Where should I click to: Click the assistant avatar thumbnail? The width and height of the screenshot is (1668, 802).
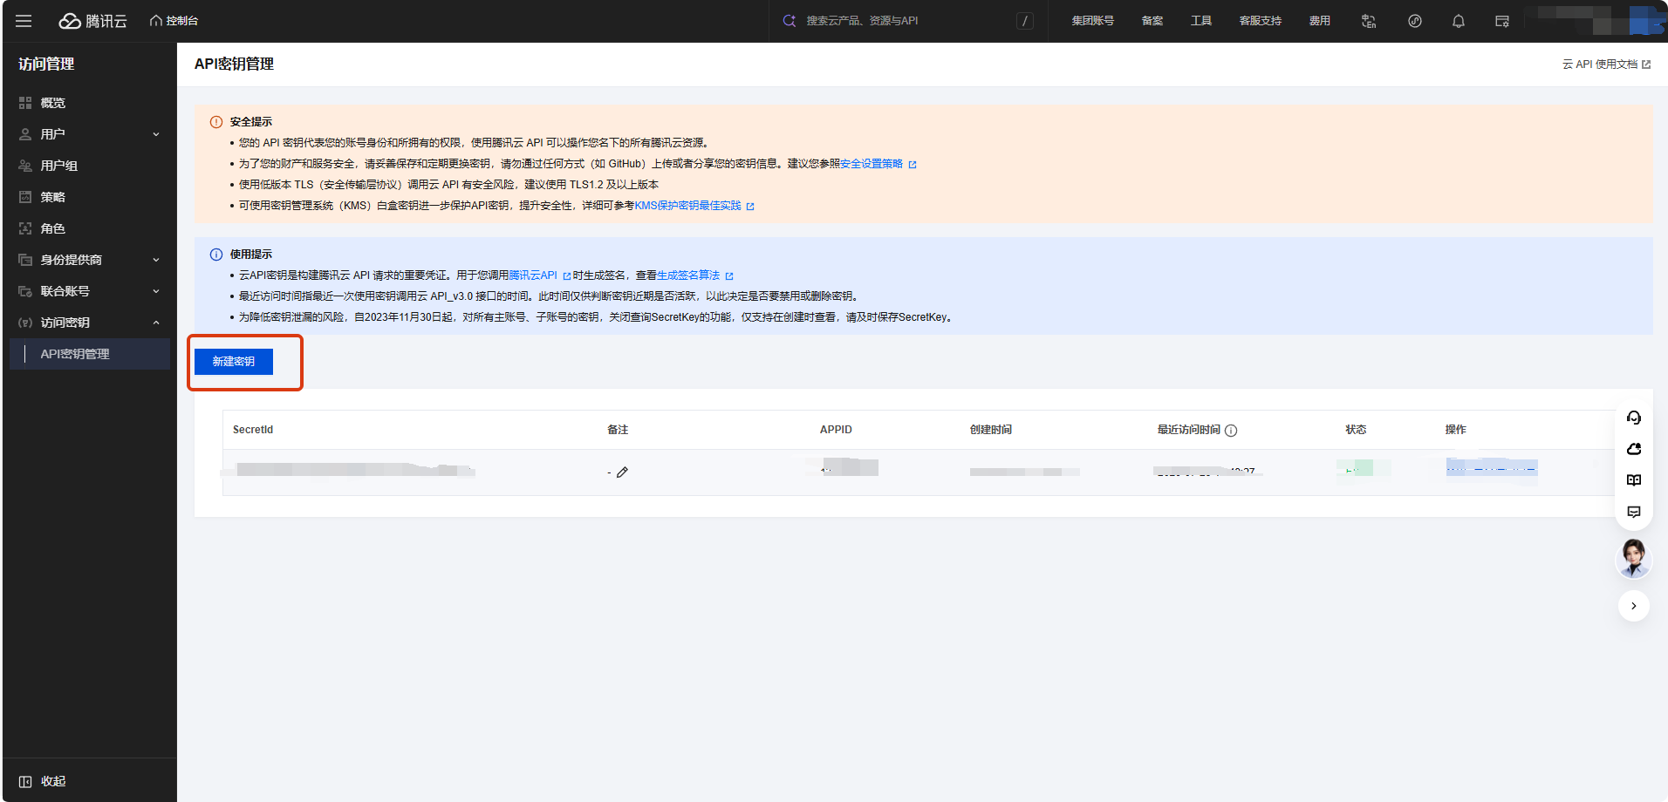pyautogui.click(x=1634, y=559)
